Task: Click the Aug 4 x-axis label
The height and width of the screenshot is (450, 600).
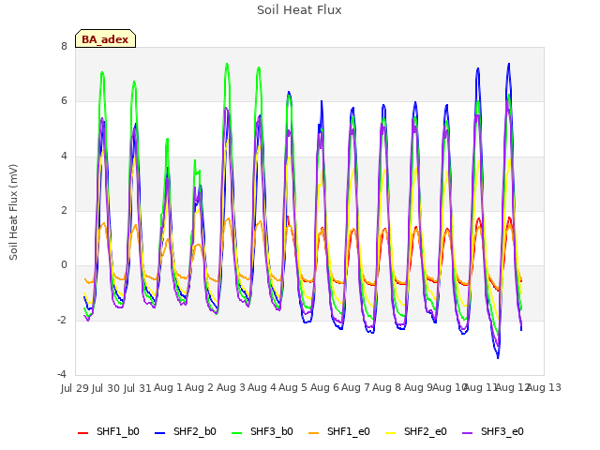Action: click(x=262, y=387)
